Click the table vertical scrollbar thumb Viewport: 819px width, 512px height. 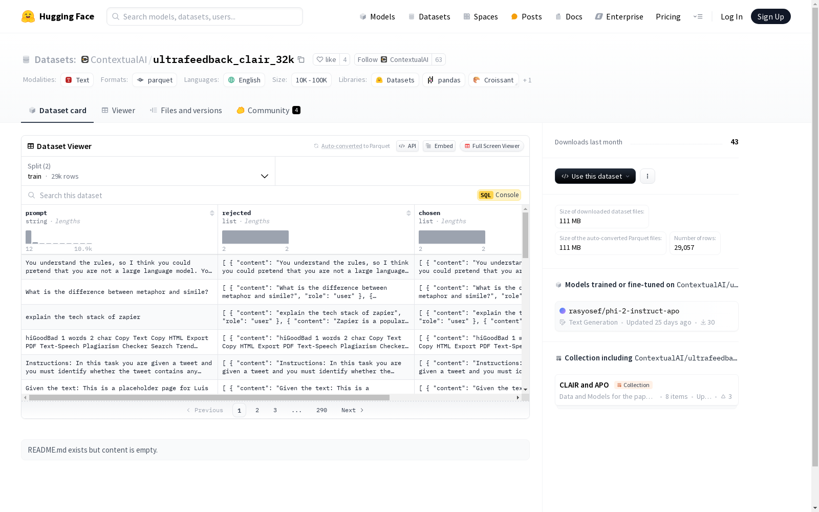point(525,235)
